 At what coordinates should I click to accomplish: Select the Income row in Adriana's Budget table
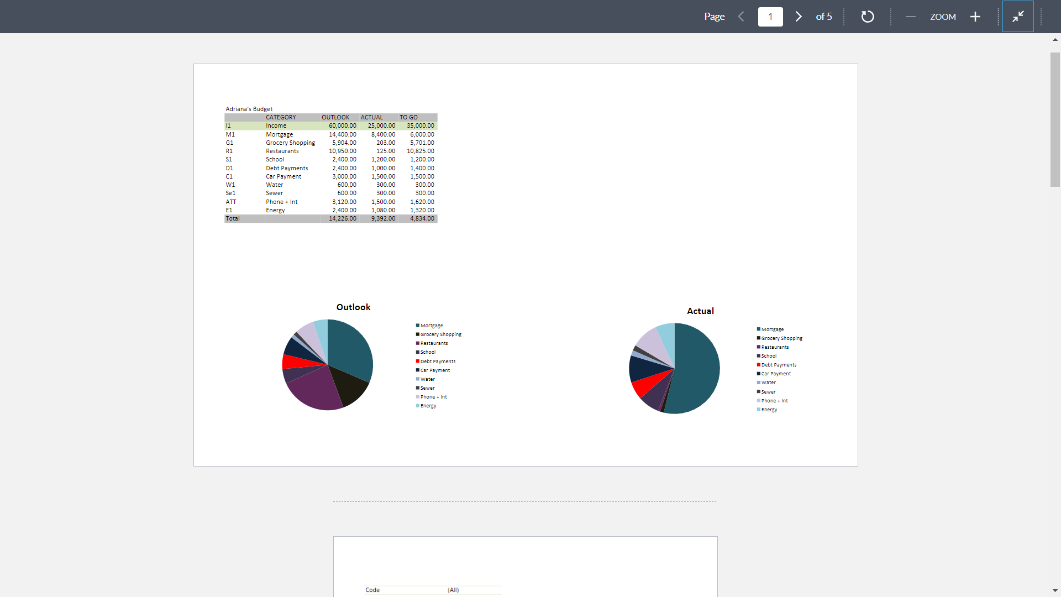click(x=330, y=125)
